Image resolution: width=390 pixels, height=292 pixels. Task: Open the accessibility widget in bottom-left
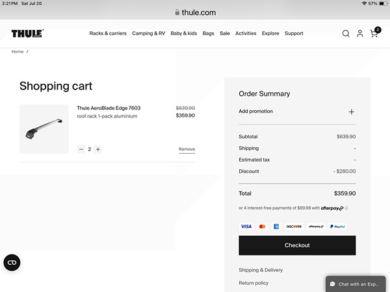[x=12, y=262]
